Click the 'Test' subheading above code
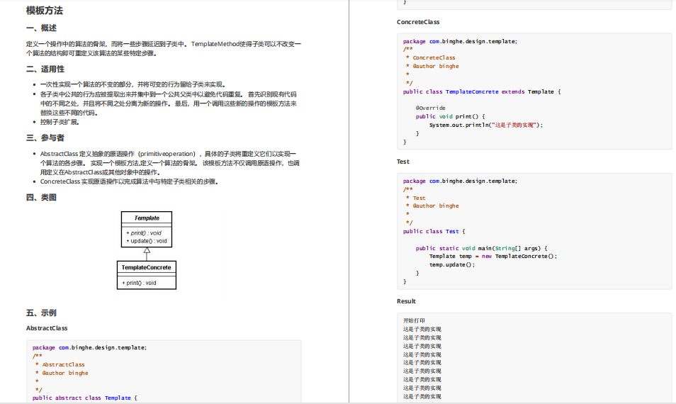The height and width of the screenshot is (404, 676). click(403, 162)
